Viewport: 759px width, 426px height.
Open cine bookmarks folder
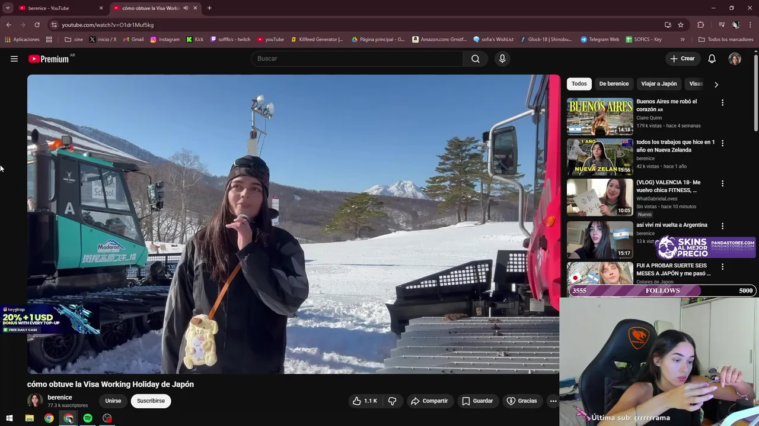[74, 40]
